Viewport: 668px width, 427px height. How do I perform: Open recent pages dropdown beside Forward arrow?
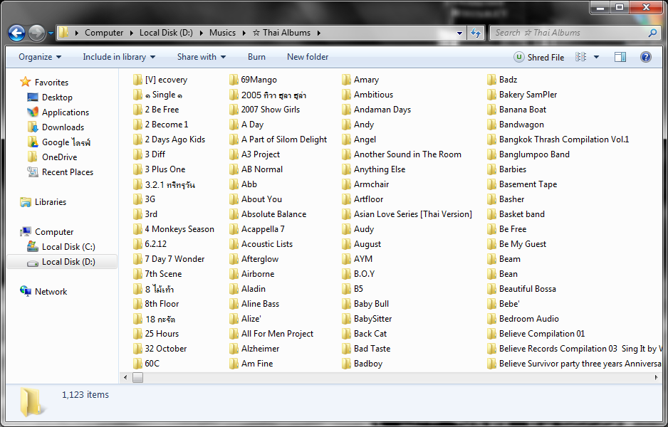coord(51,33)
